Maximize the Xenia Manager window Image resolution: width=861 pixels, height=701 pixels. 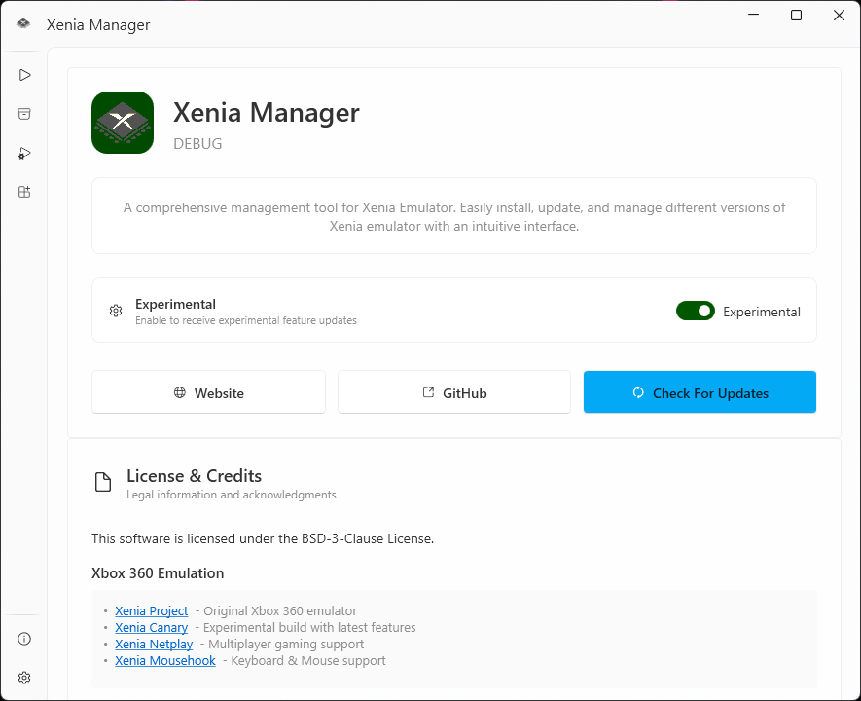(796, 15)
